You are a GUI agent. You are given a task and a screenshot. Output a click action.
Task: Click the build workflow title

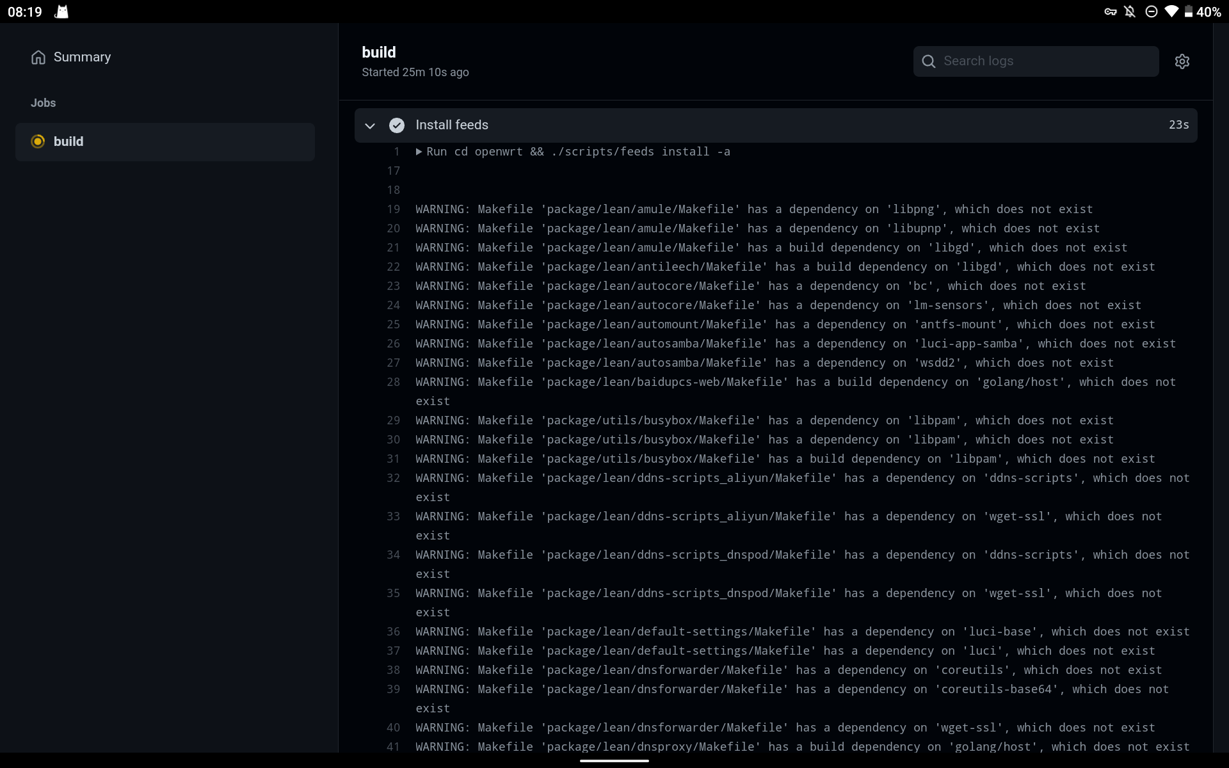[379, 52]
